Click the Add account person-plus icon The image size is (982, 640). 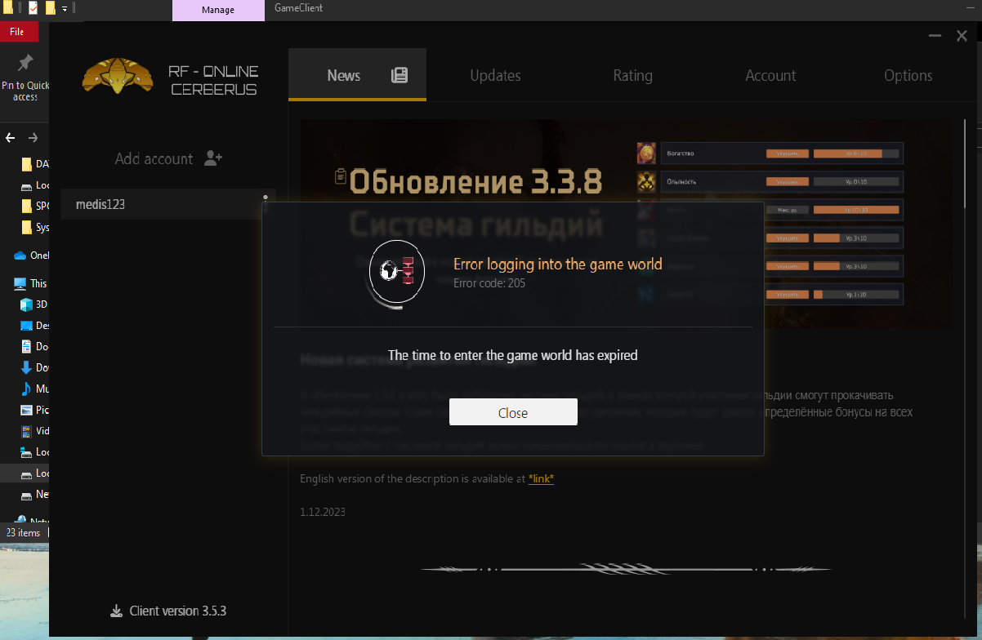pyautogui.click(x=213, y=158)
